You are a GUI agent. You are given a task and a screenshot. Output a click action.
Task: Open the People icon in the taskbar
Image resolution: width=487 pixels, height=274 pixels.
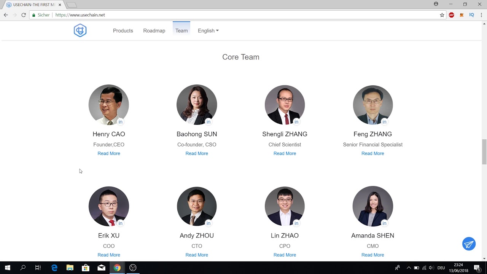397,268
